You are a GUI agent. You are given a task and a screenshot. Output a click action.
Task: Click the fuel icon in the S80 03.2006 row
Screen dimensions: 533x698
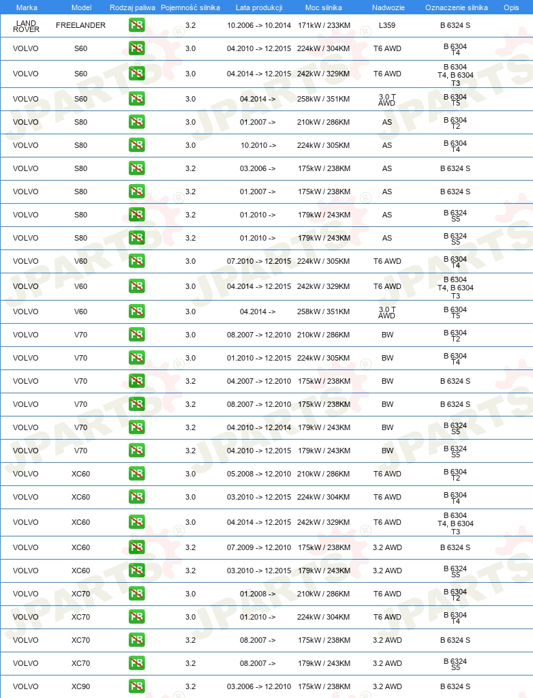pos(137,168)
